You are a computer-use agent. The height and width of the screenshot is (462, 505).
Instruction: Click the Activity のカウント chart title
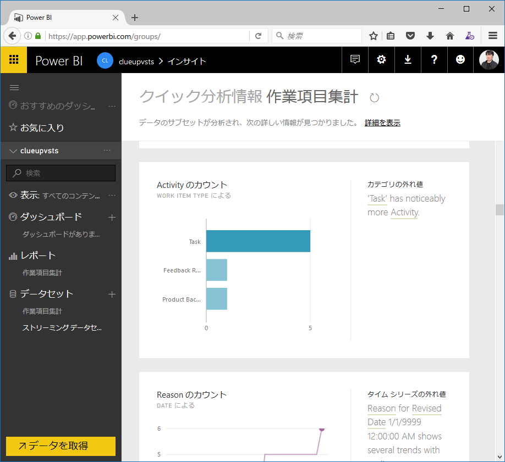[x=192, y=185]
